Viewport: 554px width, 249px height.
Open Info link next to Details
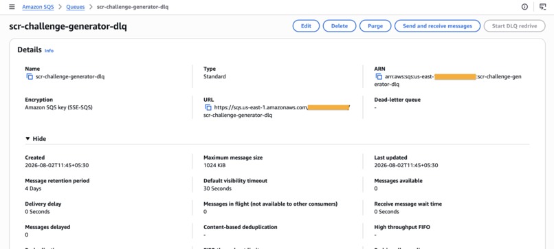(49, 51)
